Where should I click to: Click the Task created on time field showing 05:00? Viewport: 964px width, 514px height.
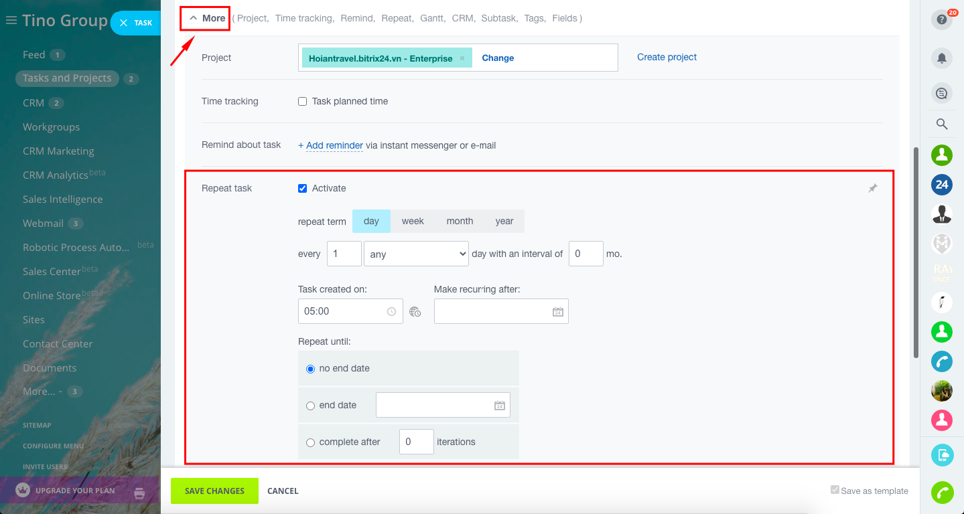(x=350, y=311)
